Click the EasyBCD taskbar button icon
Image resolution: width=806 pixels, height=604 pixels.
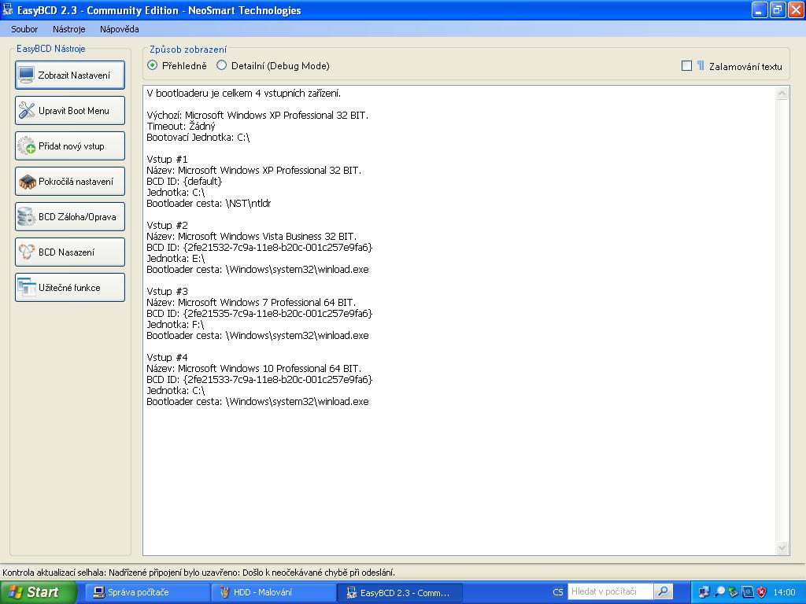coord(352,593)
